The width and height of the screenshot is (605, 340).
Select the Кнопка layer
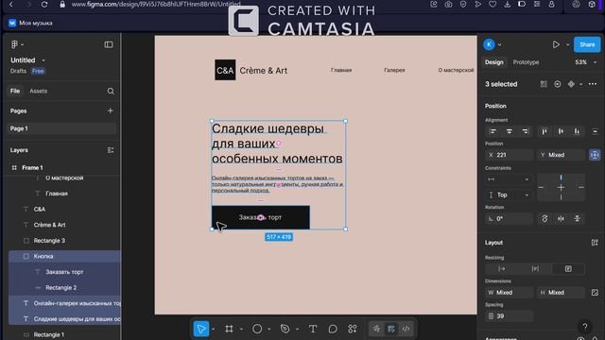click(64, 256)
